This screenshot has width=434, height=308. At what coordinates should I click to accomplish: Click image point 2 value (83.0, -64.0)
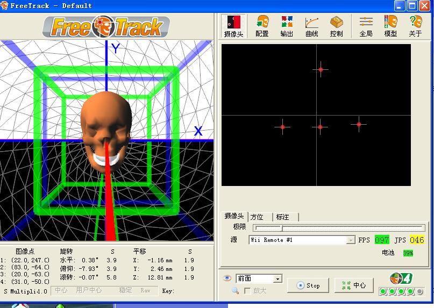point(30,267)
